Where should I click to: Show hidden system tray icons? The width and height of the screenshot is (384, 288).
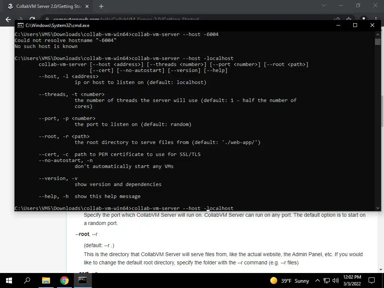(x=317, y=280)
